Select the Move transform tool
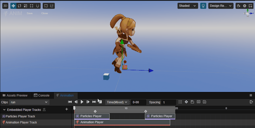Image resolution: width=255 pixels, height=128 pixels. (13, 6)
